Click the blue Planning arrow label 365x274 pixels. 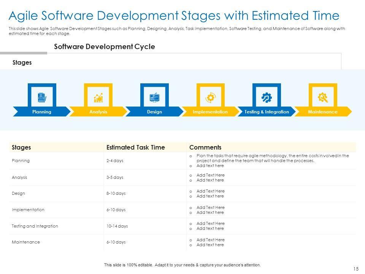coord(42,112)
